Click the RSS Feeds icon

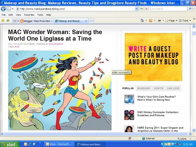click(x=150, y=21)
